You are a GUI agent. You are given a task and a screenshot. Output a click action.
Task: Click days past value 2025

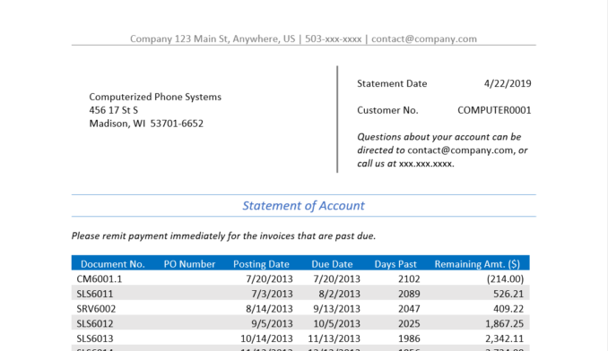(409, 323)
